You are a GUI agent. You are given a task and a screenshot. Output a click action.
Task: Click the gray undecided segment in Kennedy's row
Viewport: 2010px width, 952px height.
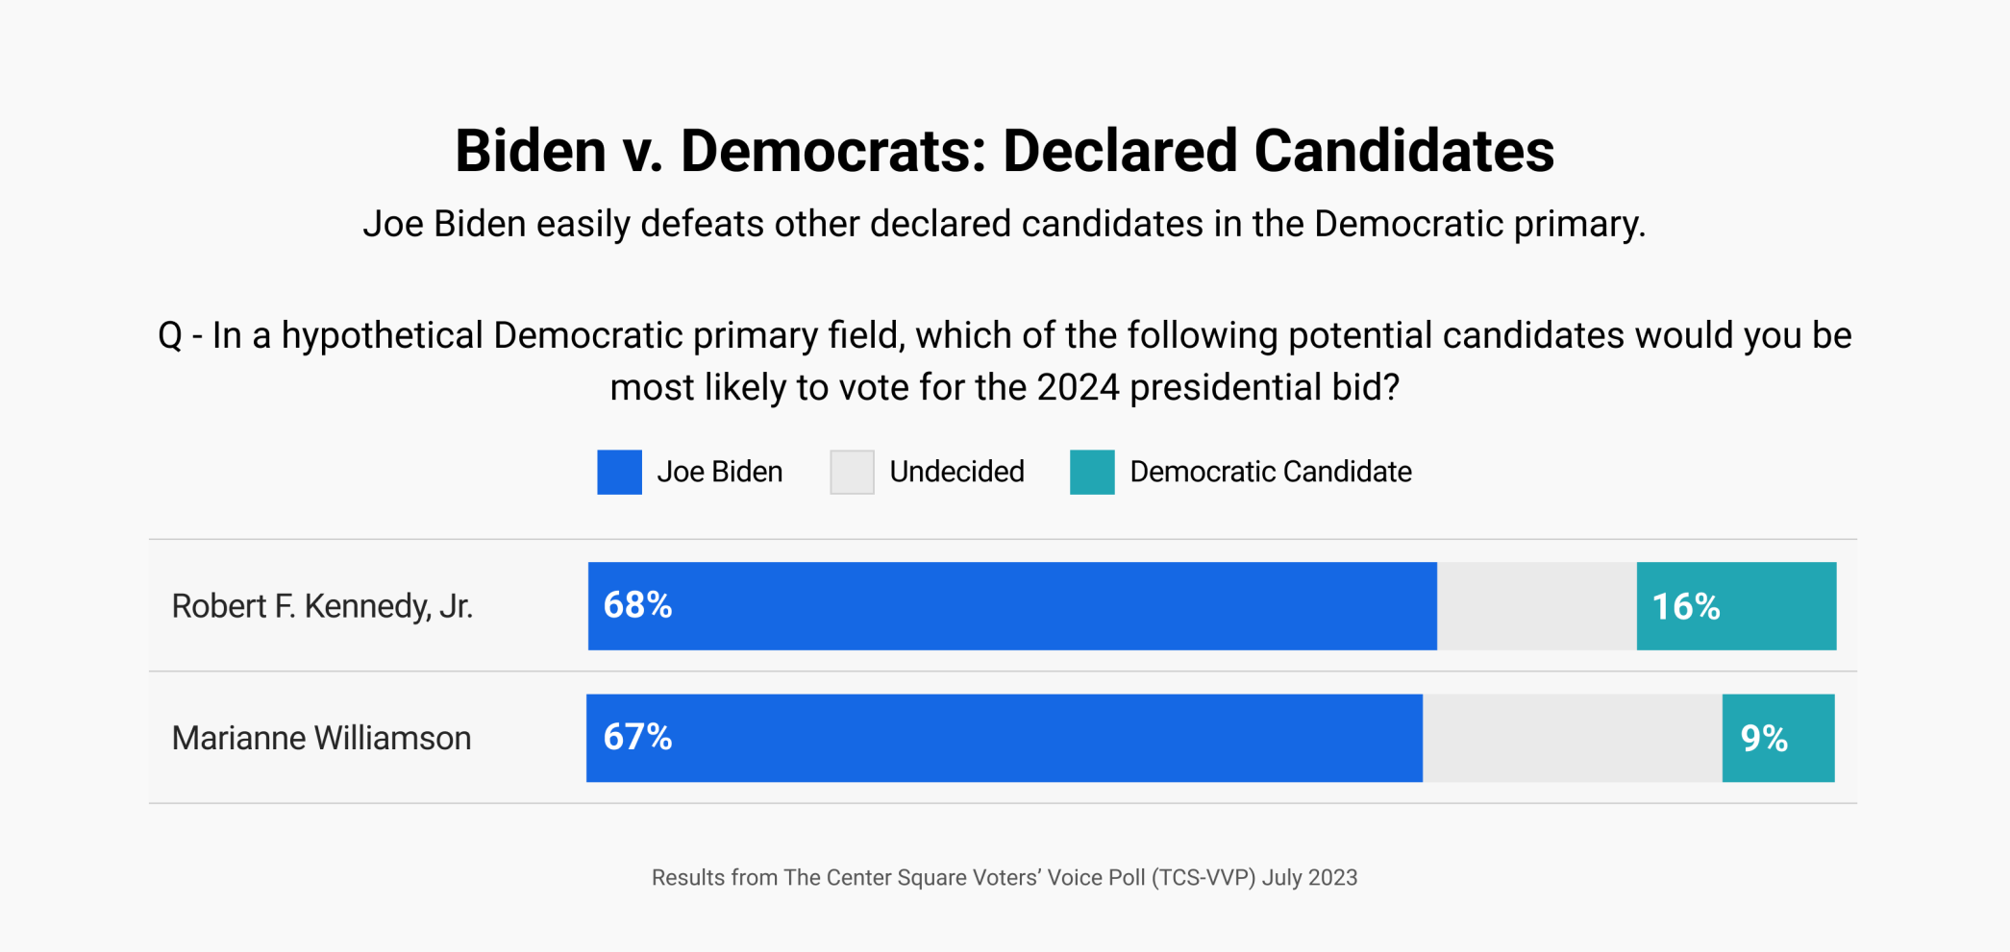pos(1536,606)
